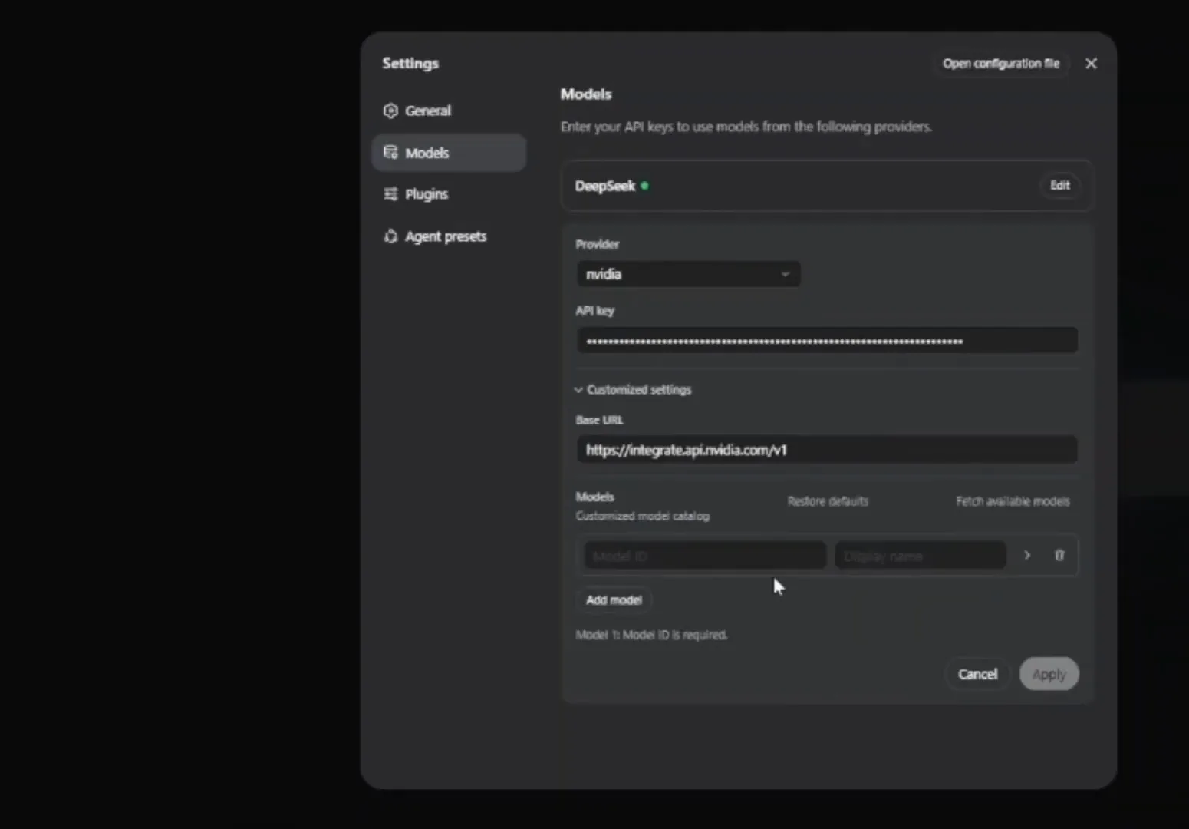This screenshot has height=829, width=1189.
Task: Close the Settings dialog
Action: coord(1091,64)
